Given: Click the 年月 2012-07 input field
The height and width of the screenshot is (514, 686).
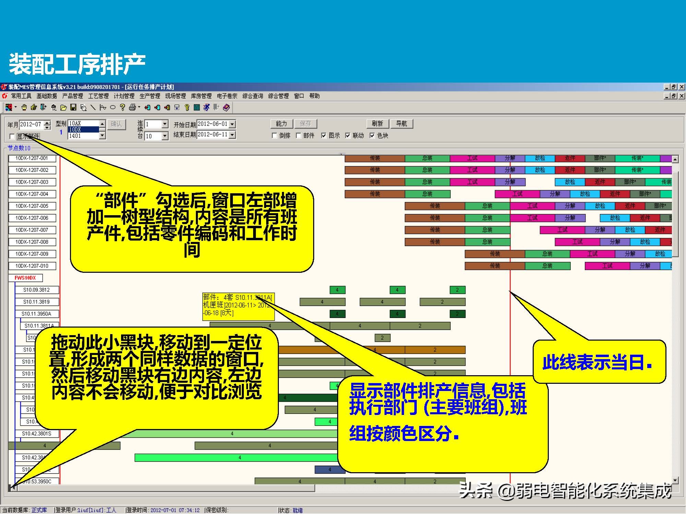Looking at the screenshot, I should point(32,124).
